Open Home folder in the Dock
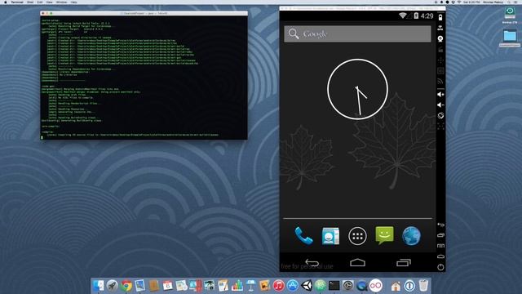The height and width of the screenshot is (294, 522). click(x=396, y=286)
